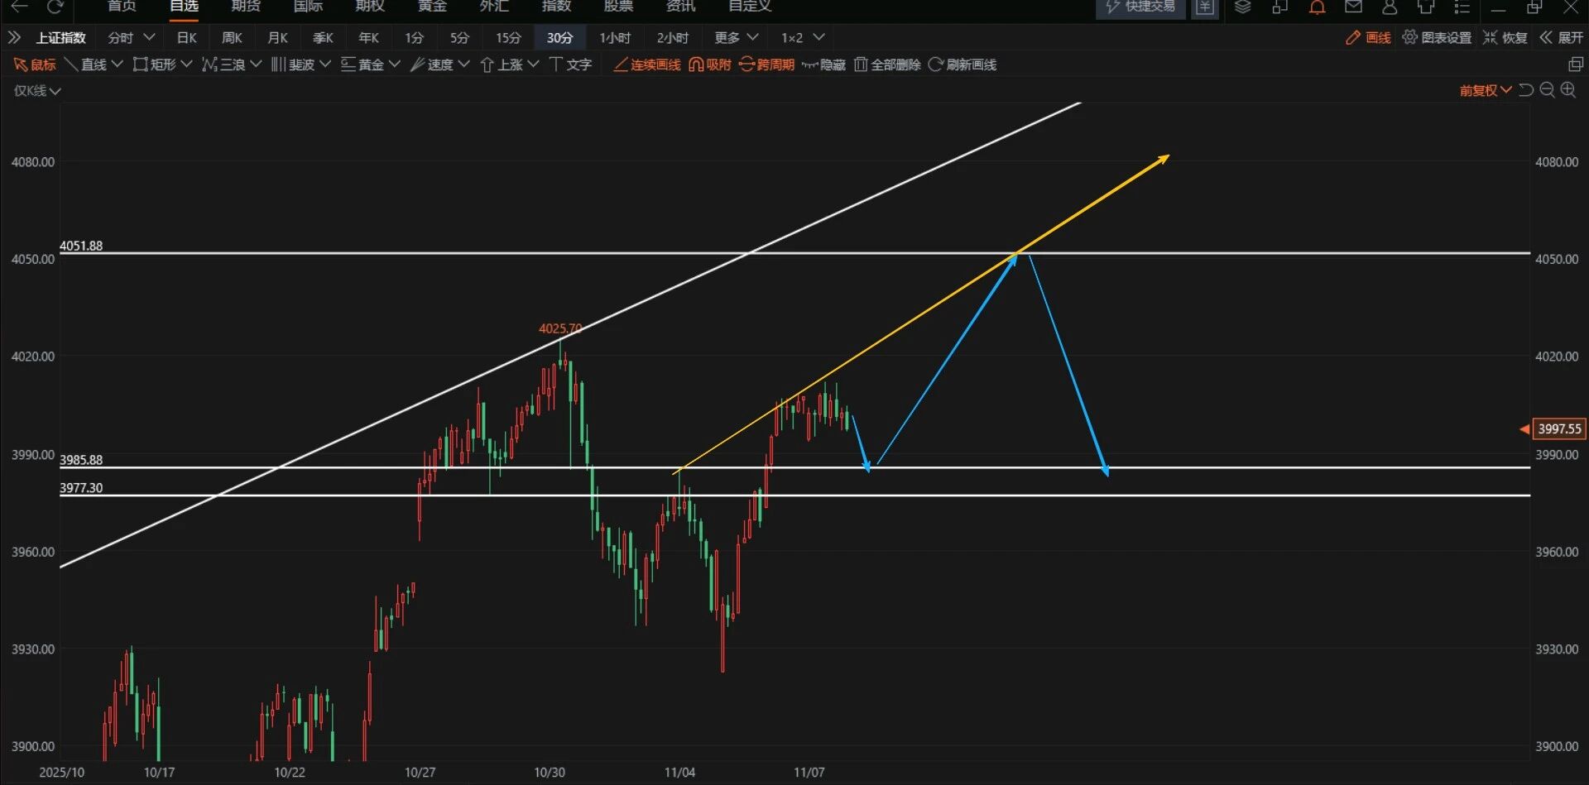The image size is (1589, 785).
Task: Select the 文字 text annotation tool
Action: coord(570,65)
